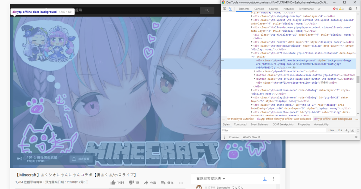Expand the html5-endscreen div node

(252, 28)
